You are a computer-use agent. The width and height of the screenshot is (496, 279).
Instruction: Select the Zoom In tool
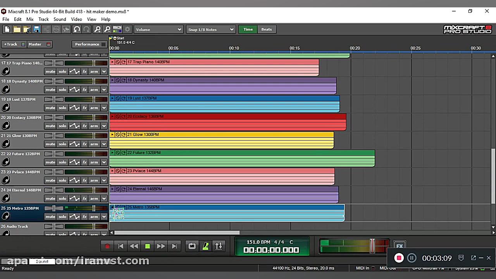97,29
